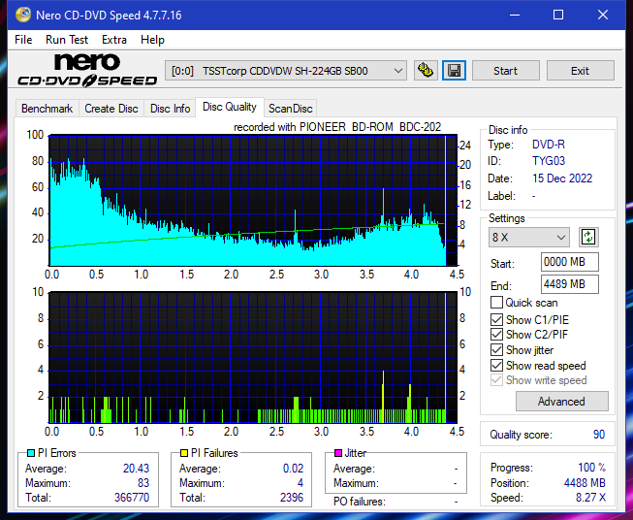Expand the 8 X speed dropdown

[x=529, y=237]
